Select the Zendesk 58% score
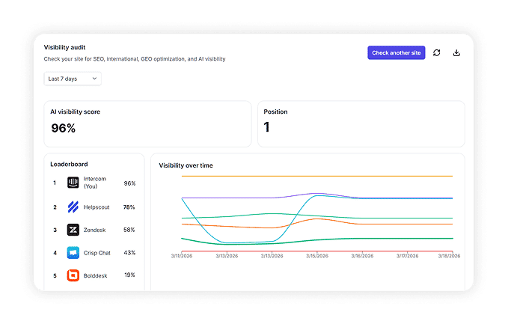The height and width of the screenshot is (324, 508). click(x=129, y=230)
